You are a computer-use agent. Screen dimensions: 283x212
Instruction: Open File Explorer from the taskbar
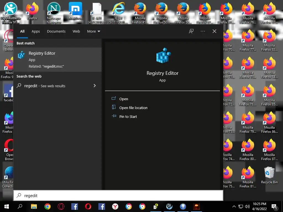pos(34,206)
